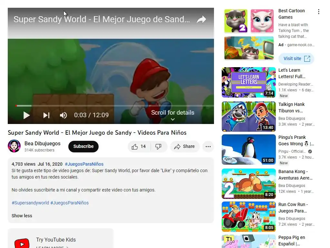This screenshot has width=330, height=248.
Task: Click the main video title below the player
Action: [x=97, y=133]
